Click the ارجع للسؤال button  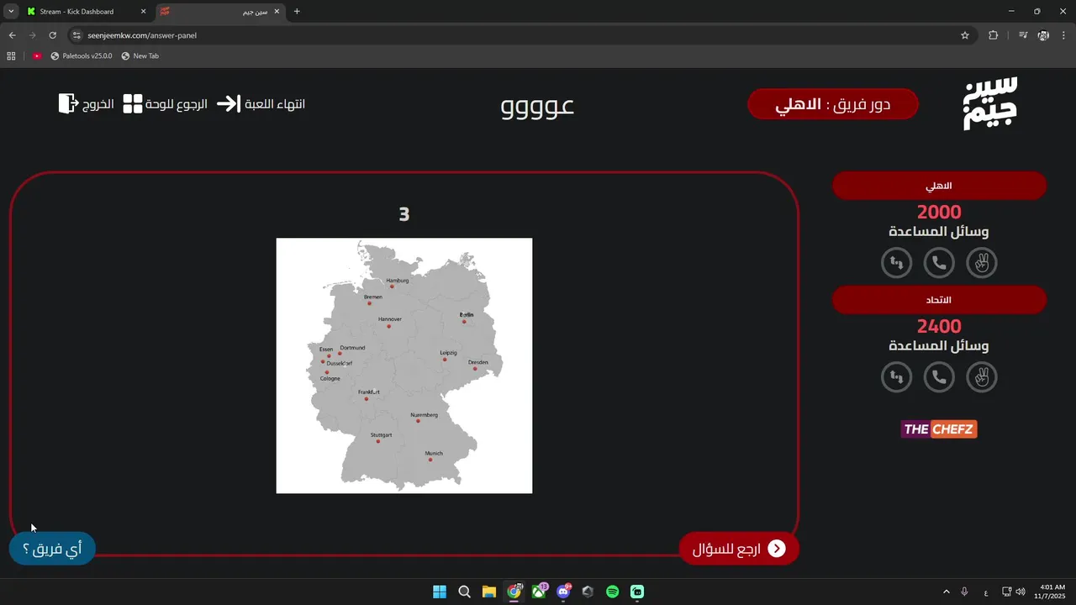point(739,549)
